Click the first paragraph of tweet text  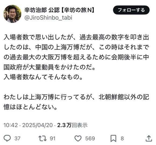[76, 52]
